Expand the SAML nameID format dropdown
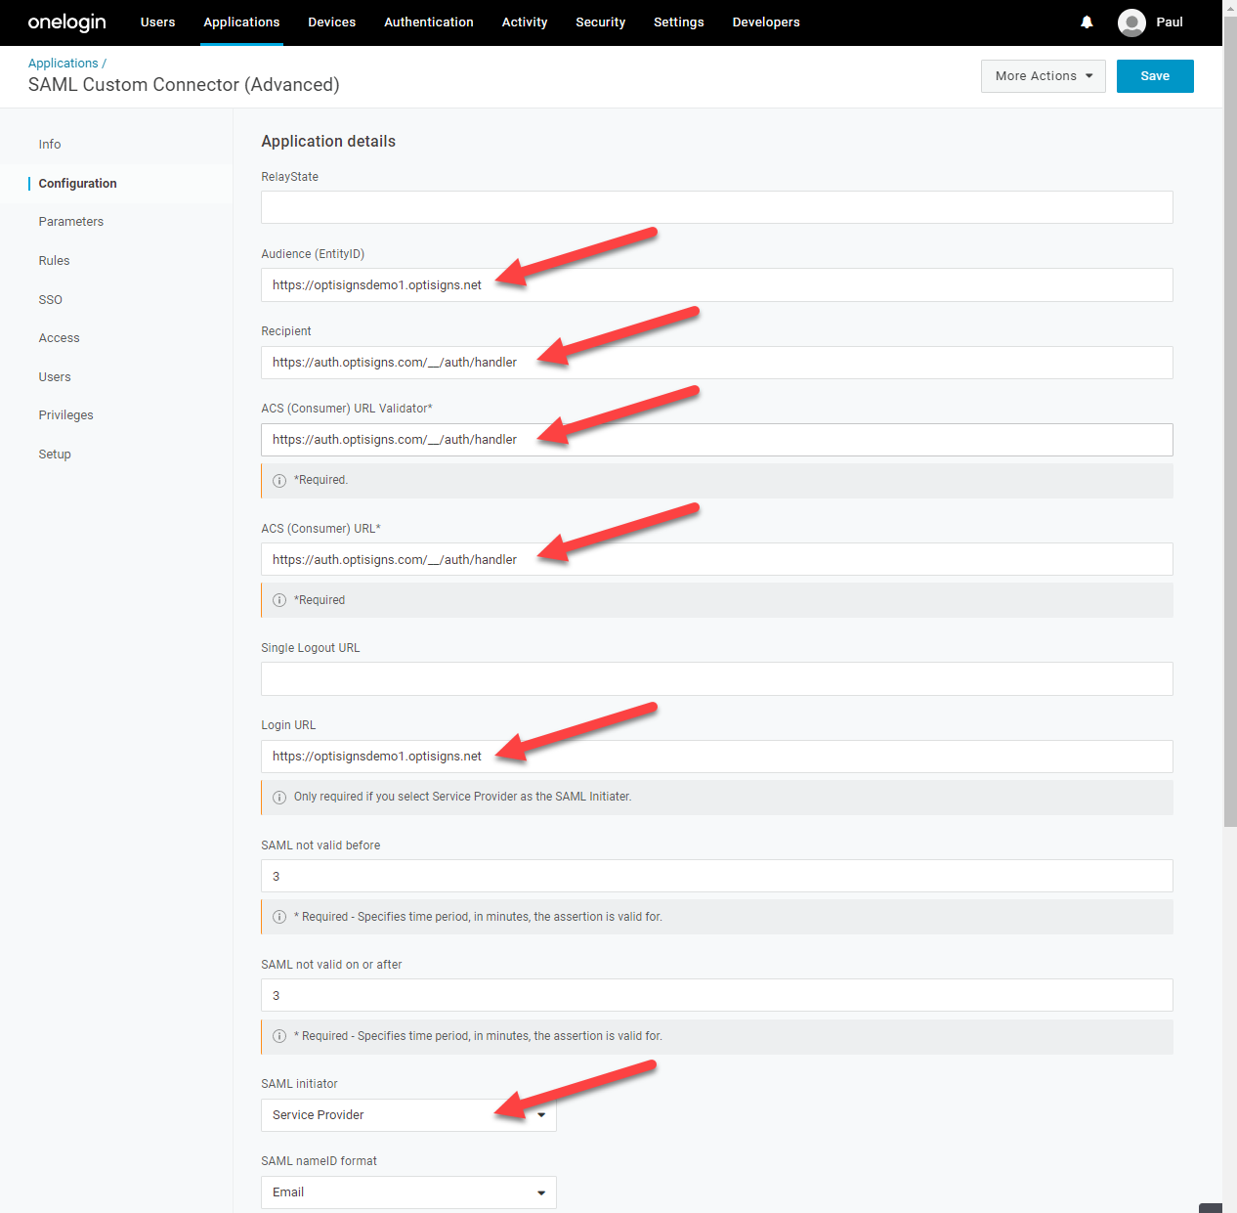This screenshot has height=1213, width=1237. [x=408, y=1192]
